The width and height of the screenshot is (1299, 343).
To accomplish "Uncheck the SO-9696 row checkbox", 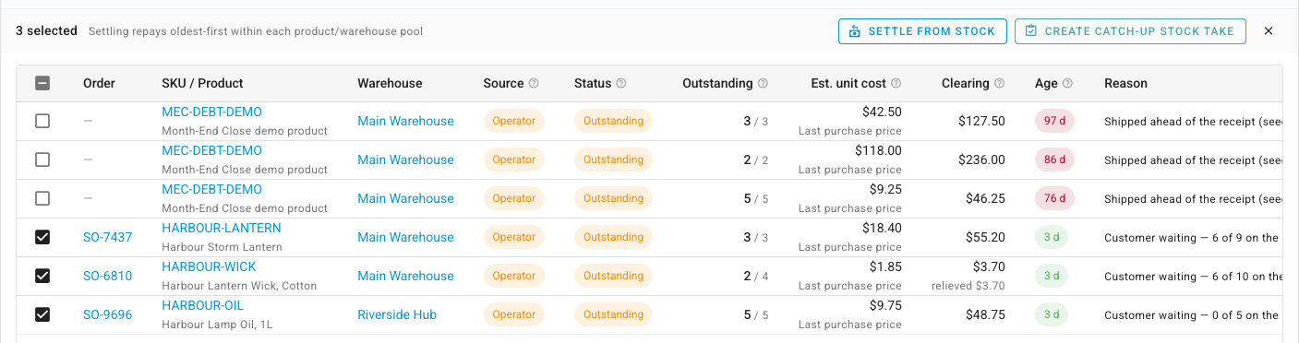I will [42, 314].
